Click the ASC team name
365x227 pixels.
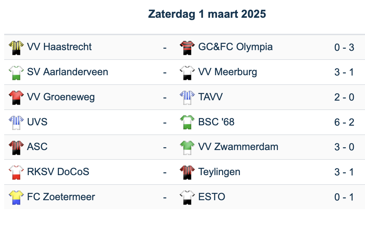pos(37,147)
